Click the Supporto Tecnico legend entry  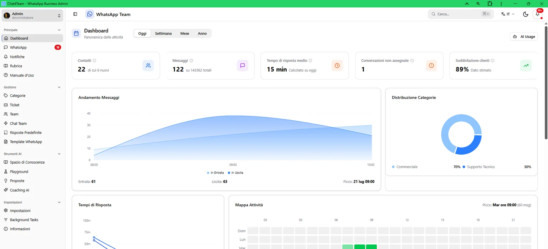(478, 167)
